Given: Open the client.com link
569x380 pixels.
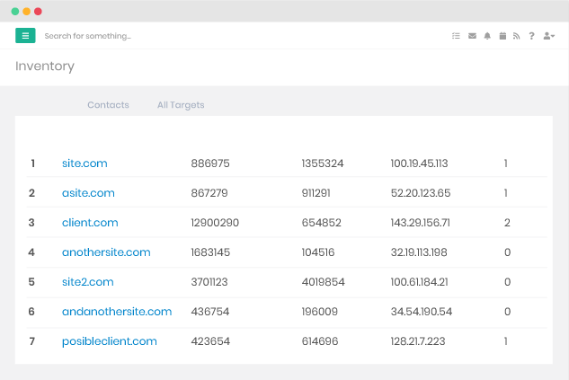Looking at the screenshot, I should pyautogui.click(x=90, y=223).
